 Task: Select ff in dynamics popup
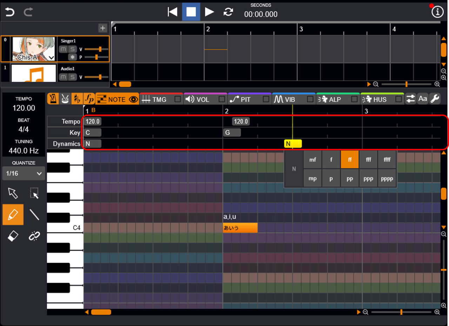[349, 160]
